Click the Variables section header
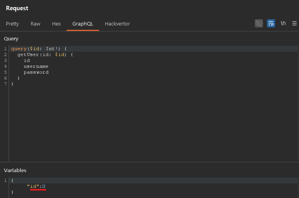Viewport: 299px width, 198px height. pos(15,170)
